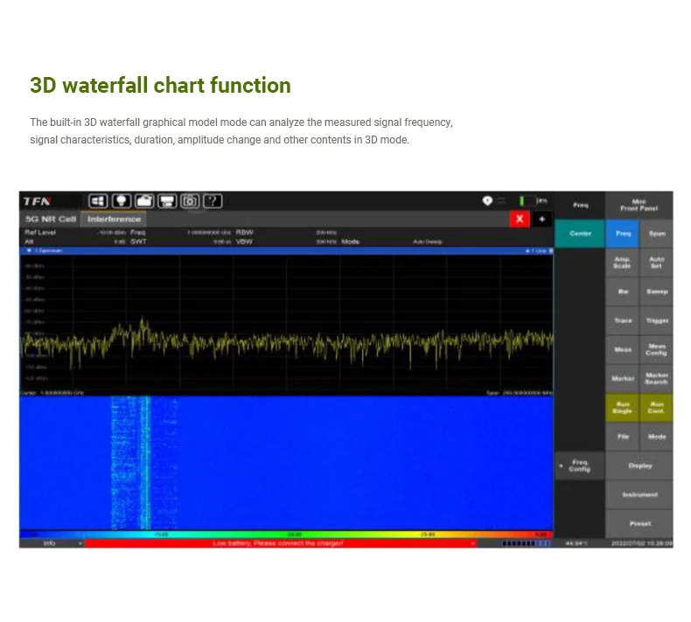Screen dimensions: 691x622
Task: Click the Center soft key
Action: tap(580, 234)
